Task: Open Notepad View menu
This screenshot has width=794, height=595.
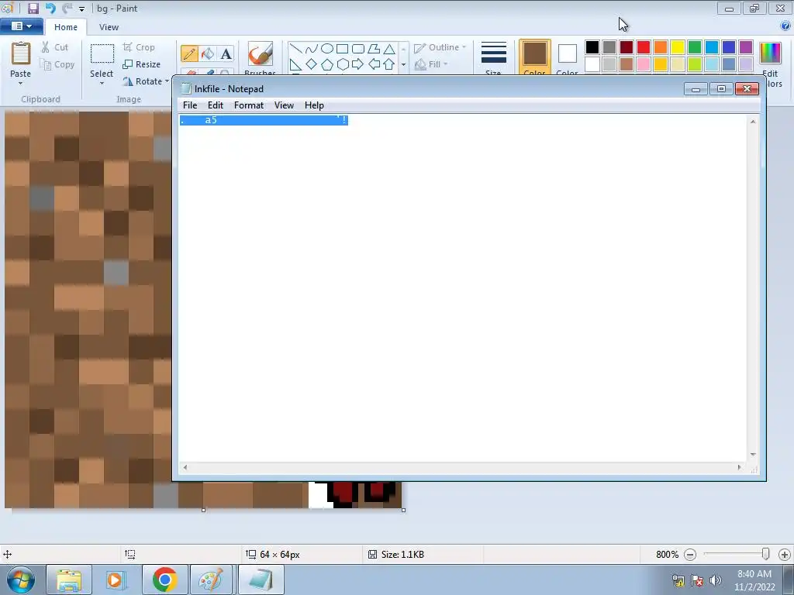Action: click(284, 105)
